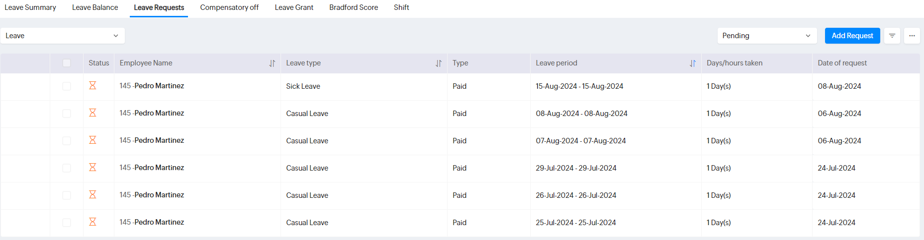The height and width of the screenshot is (240, 924).
Task: Click pending hourglass for 25-Jul-2024 leave row
Action: [x=92, y=222]
